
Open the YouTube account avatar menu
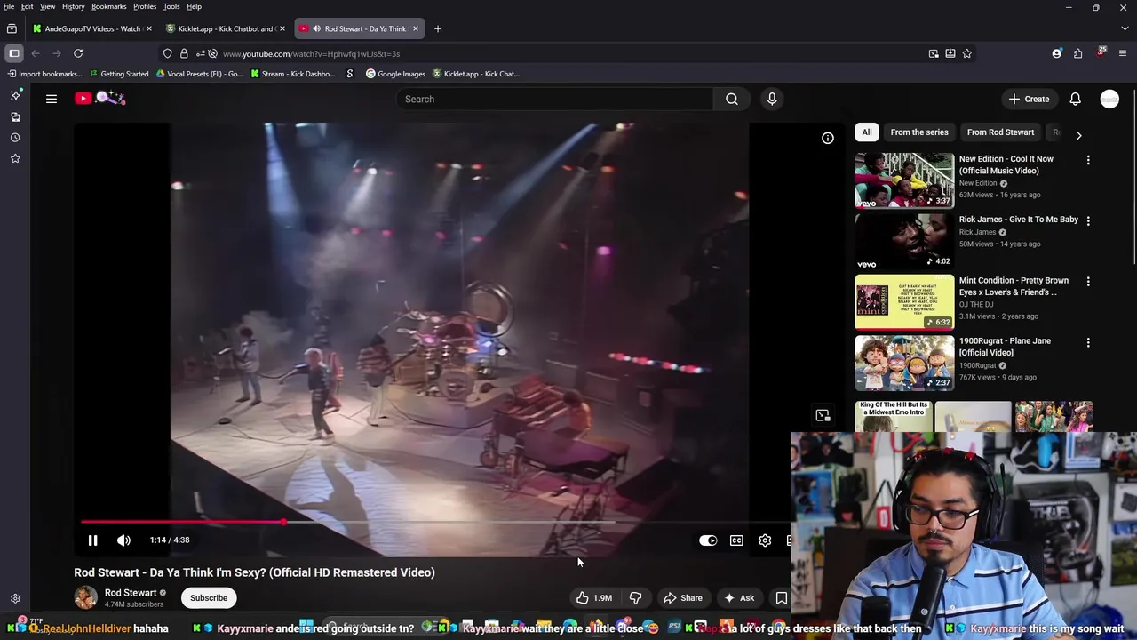(1109, 99)
